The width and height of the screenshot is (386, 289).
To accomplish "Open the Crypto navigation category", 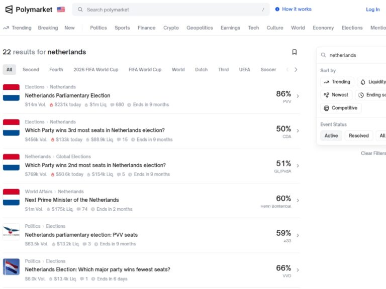I will click(x=171, y=28).
